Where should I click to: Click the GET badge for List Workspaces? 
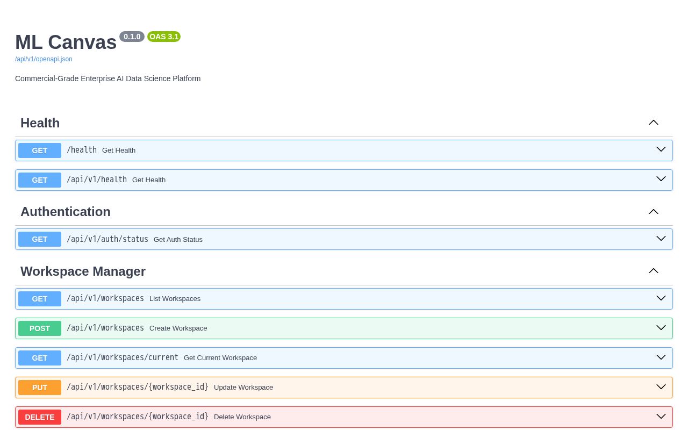pyautogui.click(x=40, y=299)
